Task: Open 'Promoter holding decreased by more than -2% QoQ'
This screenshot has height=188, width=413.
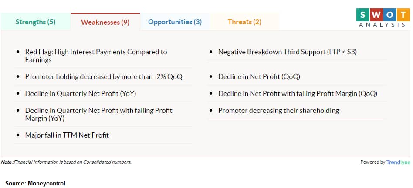Action: tap(103, 77)
